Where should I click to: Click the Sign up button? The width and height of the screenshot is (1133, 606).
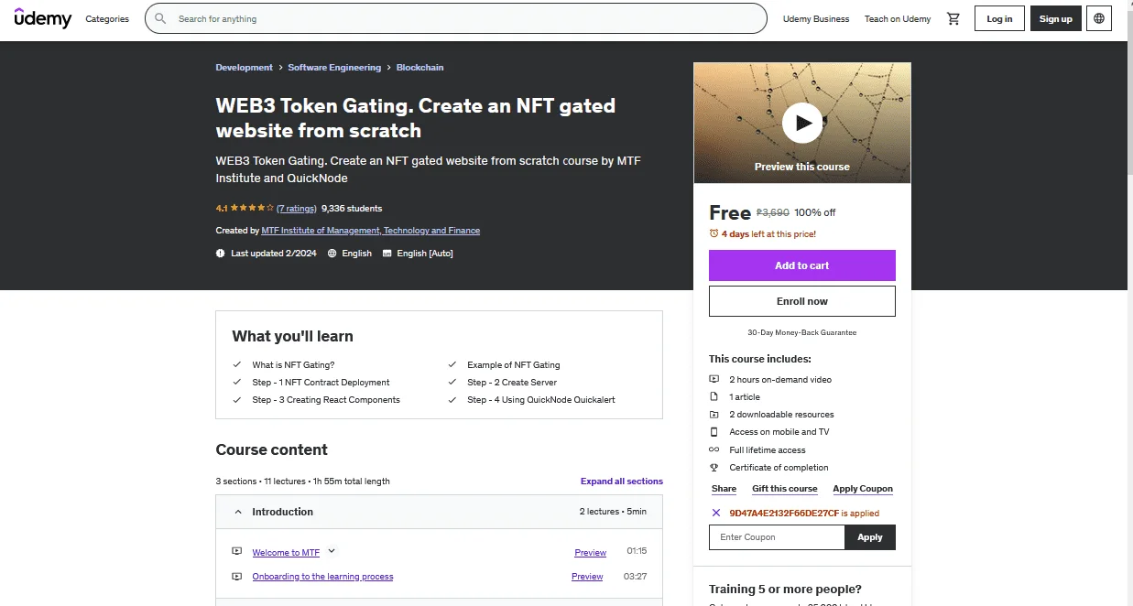coord(1056,18)
